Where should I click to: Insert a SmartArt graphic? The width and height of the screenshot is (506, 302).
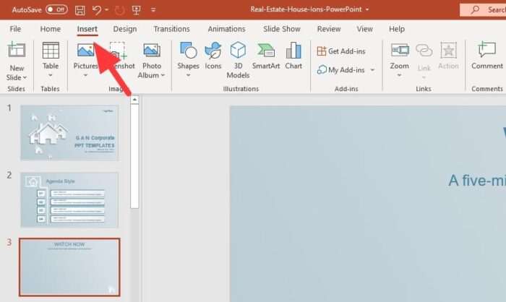(x=266, y=55)
